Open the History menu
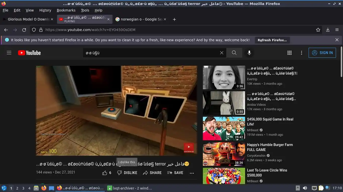The image size is (343, 192). click(45, 10)
